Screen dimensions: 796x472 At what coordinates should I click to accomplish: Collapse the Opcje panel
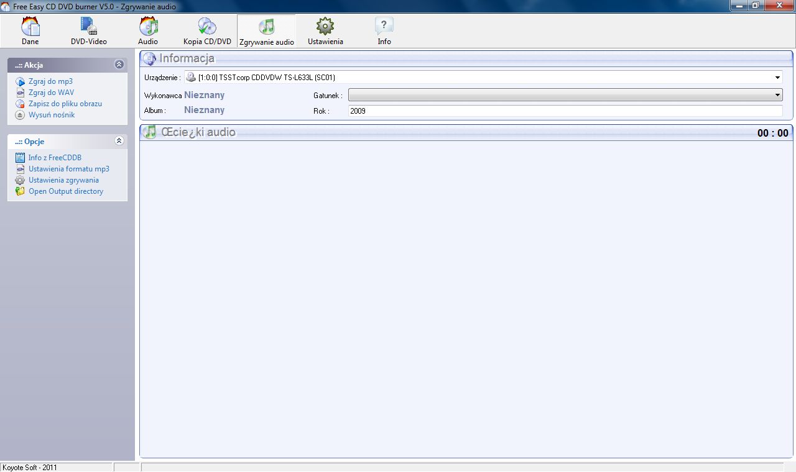point(119,141)
